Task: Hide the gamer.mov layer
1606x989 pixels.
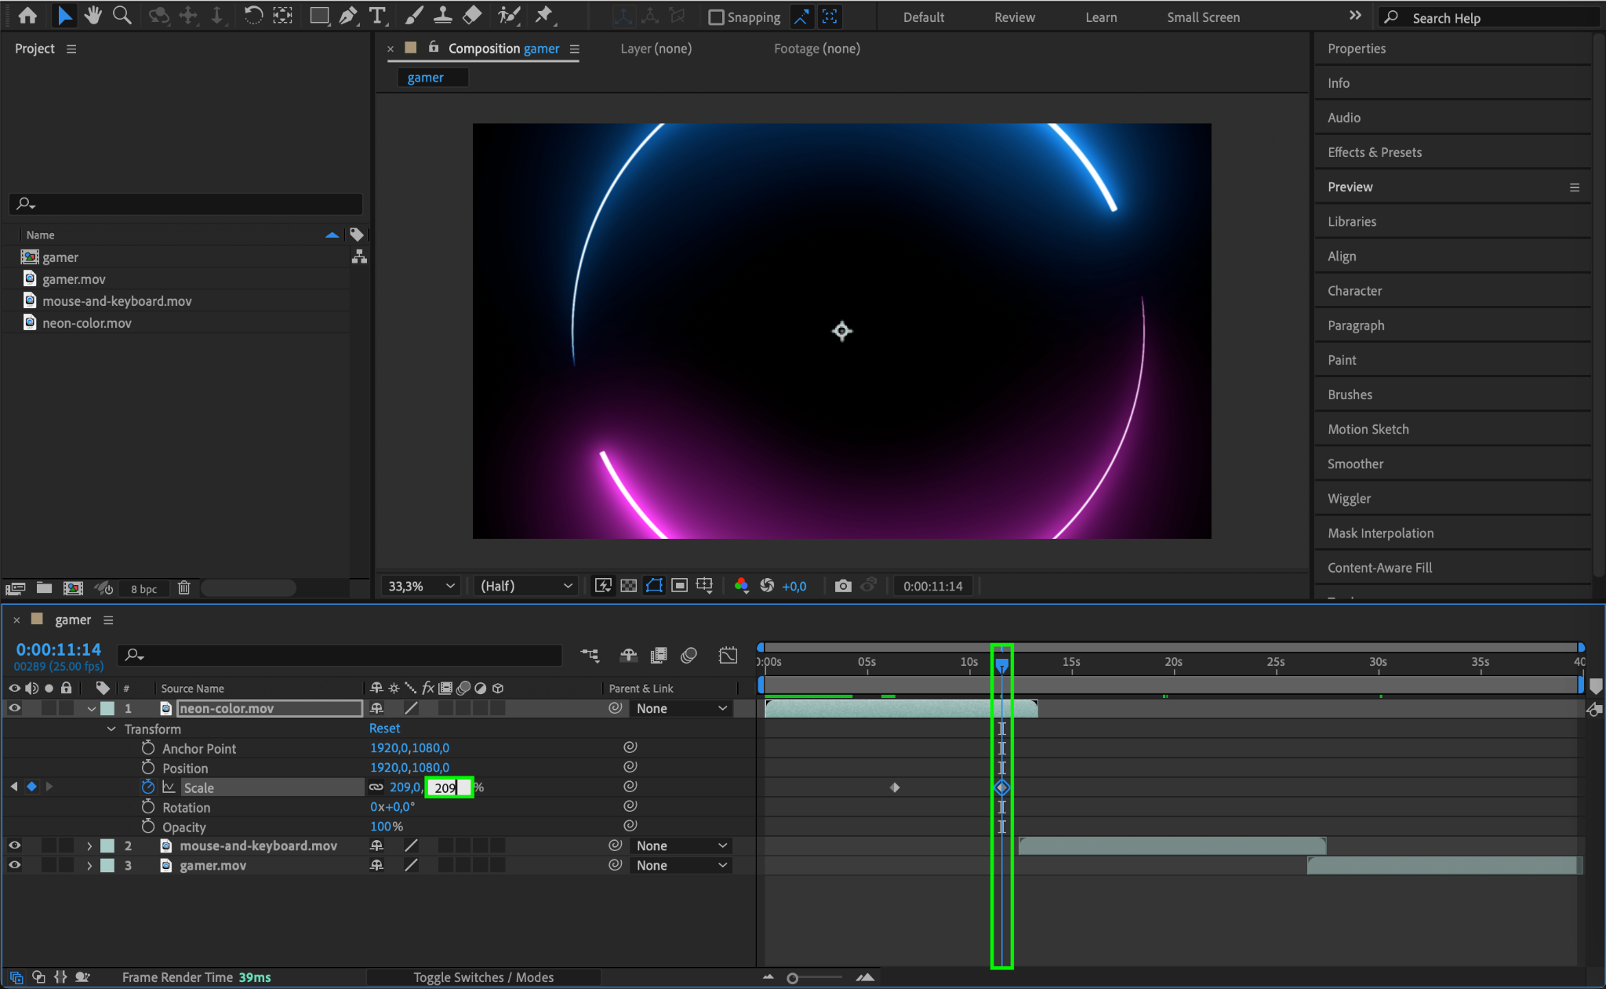Action: click(x=14, y=865)
